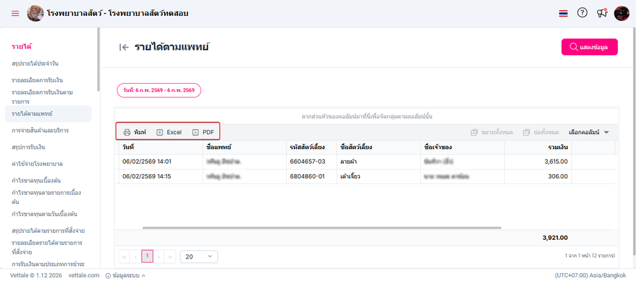Screen dimensions: 636x282
Task: Sort by ชื่อแพทย์ column header
Action: [245, 147]
